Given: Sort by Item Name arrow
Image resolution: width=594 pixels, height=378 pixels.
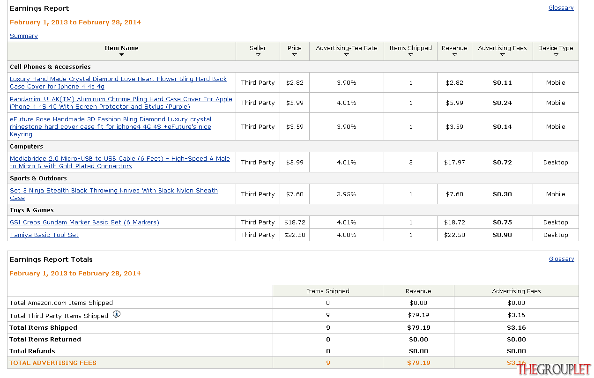Looking at the screenshot, I should [122, 55].
